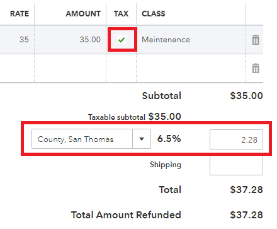Viewport: 277px width, 229px height.
Task: Click the empty rate cell on second row
Action: pos(17,68)
